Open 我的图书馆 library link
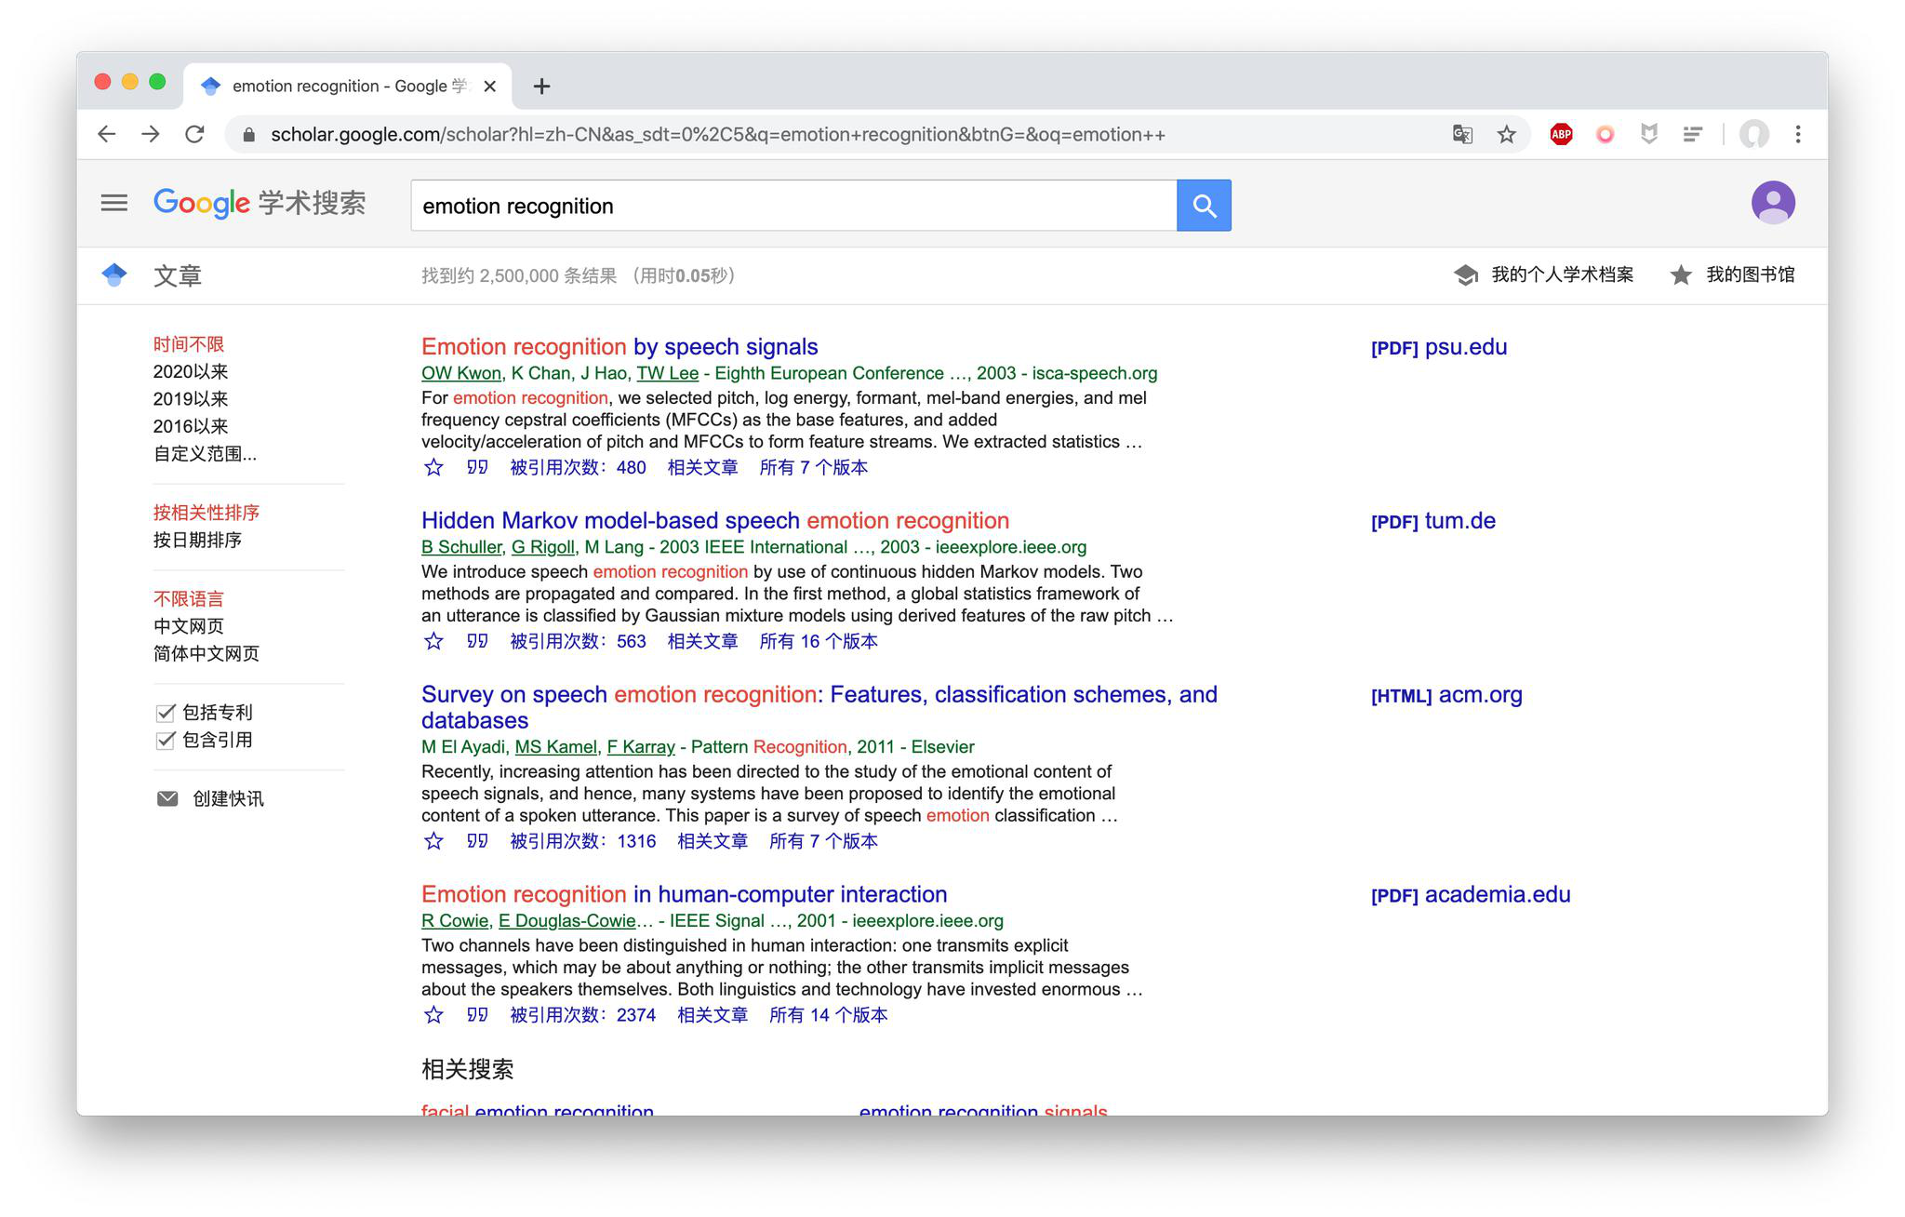 [1733, 274]
